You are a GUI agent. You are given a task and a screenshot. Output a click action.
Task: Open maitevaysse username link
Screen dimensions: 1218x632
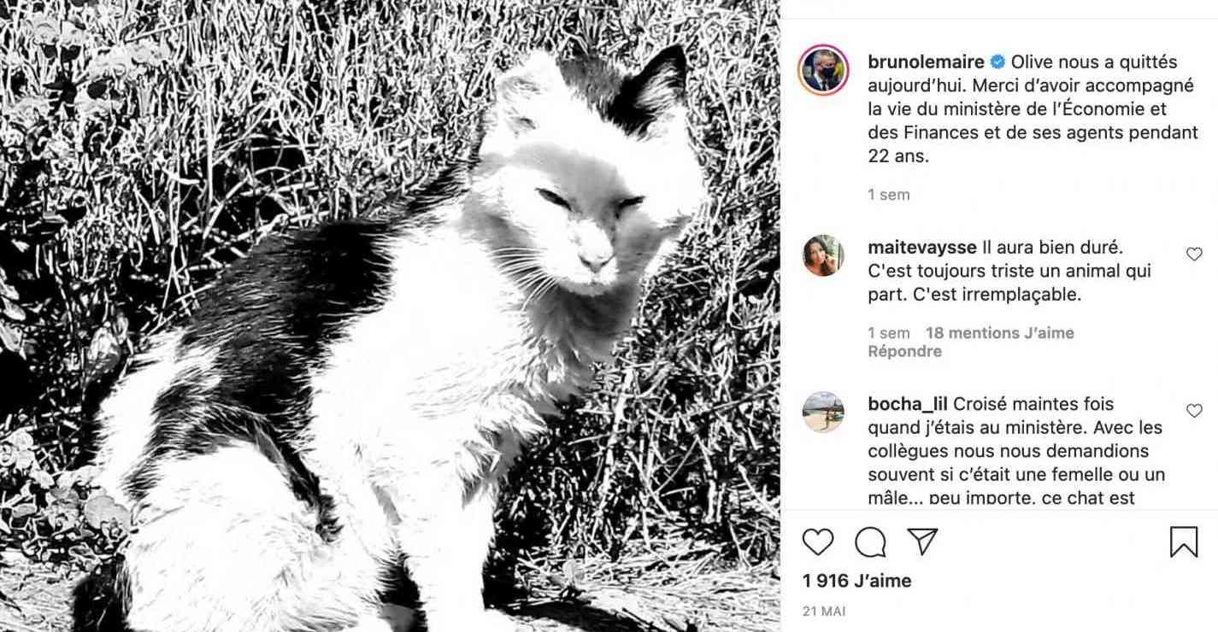point(922,247)
